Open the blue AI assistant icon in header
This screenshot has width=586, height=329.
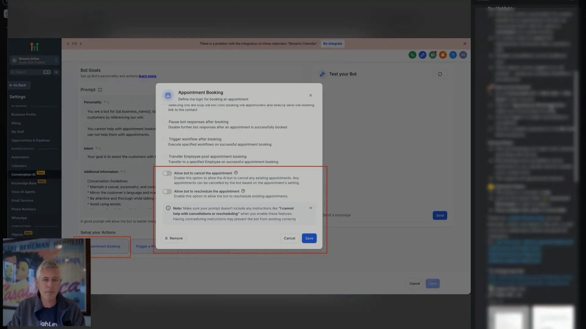[x=422, y=55]
